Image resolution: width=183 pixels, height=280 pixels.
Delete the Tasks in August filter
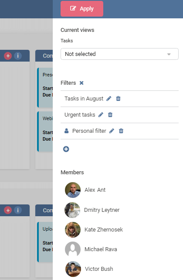pyautogui.click(x=118, y=99)
